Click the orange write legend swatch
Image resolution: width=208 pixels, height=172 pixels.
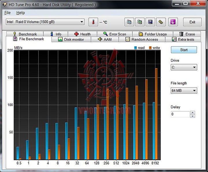150,48
